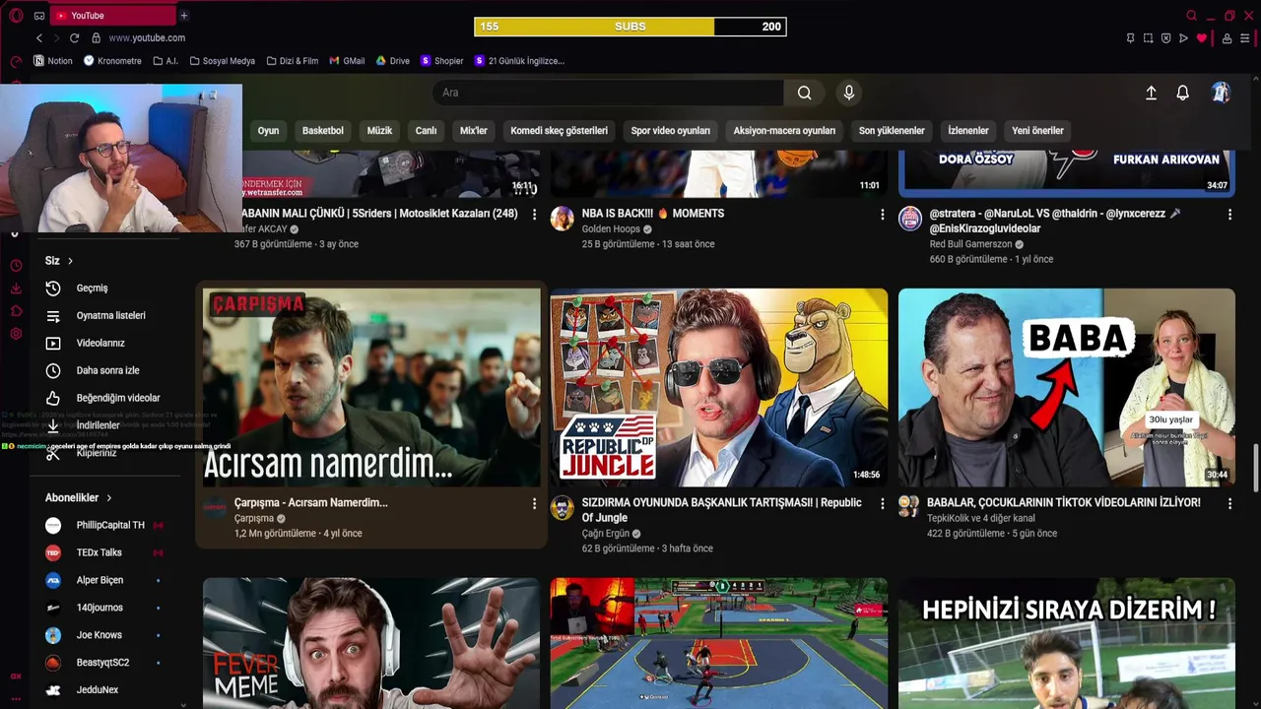Open options for the Red Bull Gamerszon video
Screen dimensions: 1261x709
pyautogui.click(x=1229, y=214)
